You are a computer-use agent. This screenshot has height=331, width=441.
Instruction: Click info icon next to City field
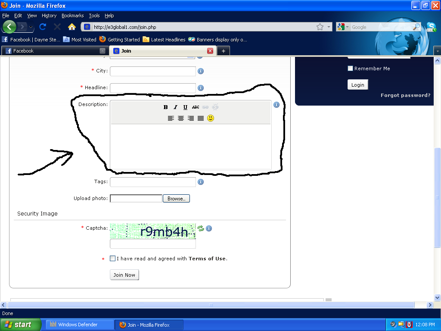click(x=201, y=71)
